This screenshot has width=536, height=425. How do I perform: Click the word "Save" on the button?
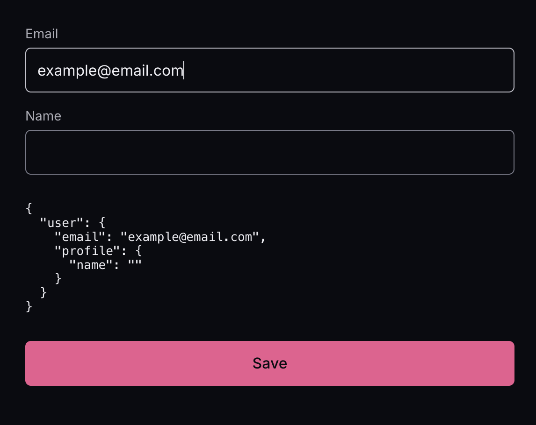[x=269, y=363]
